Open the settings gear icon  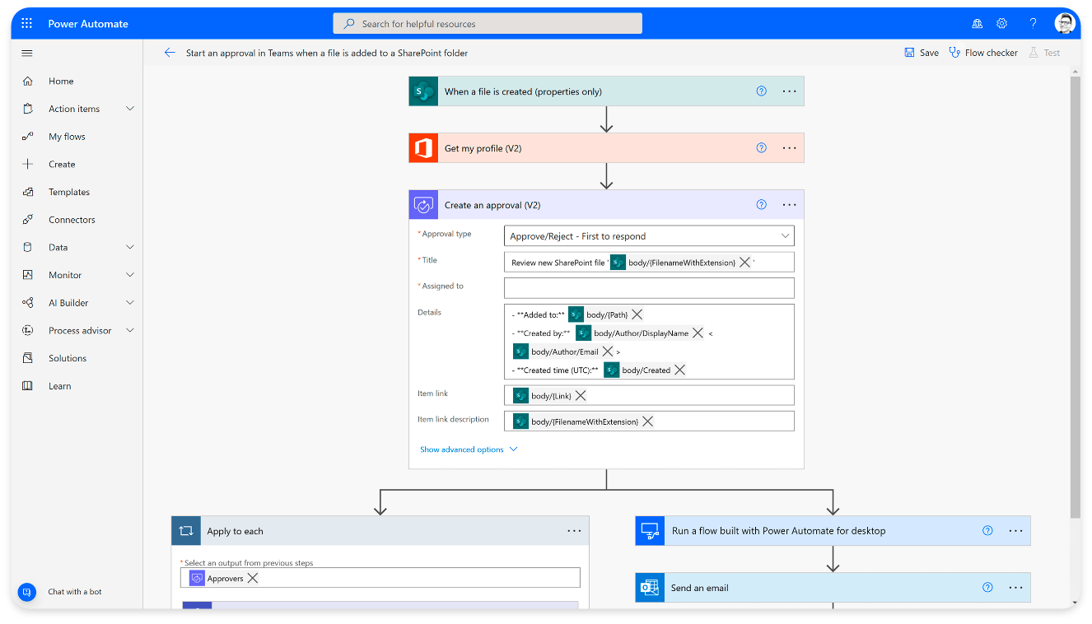(x=1001, y=24)
